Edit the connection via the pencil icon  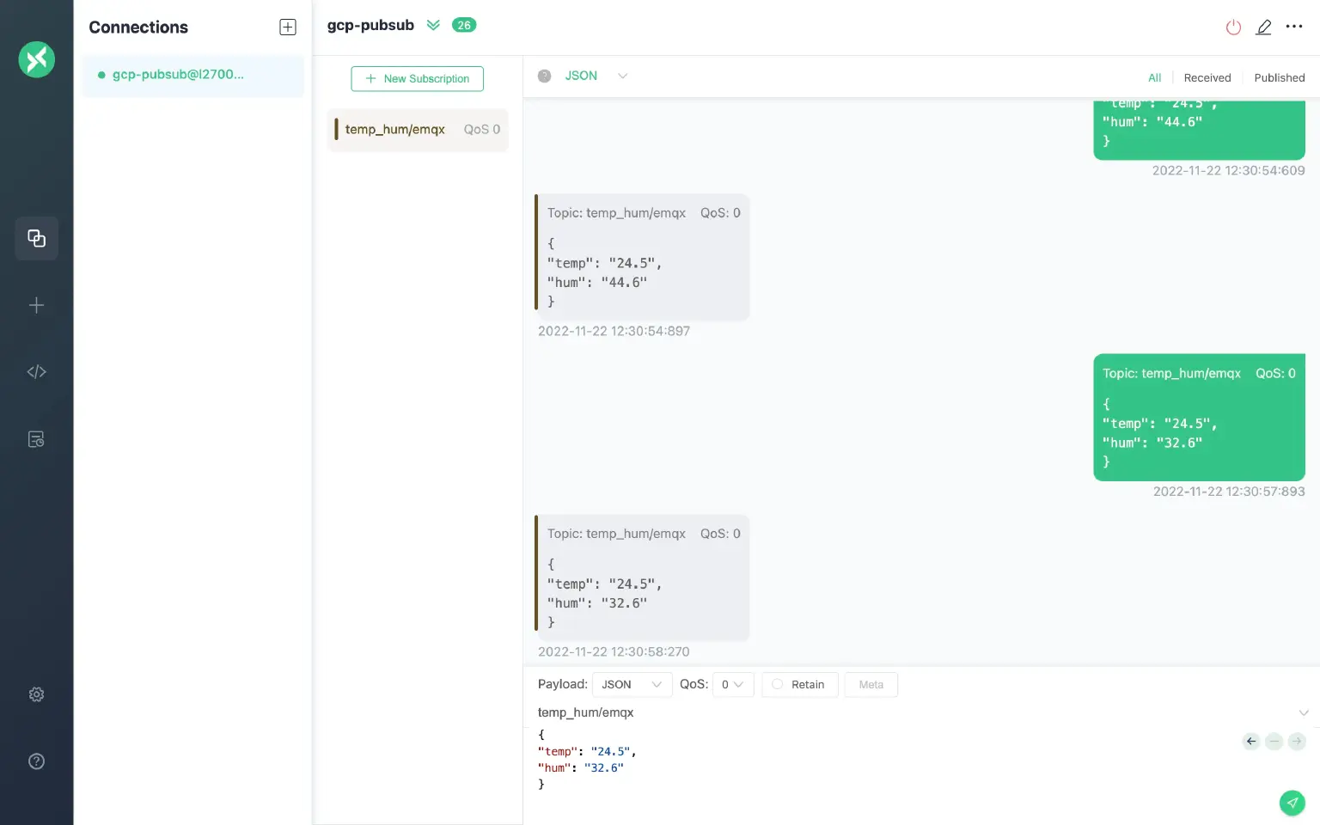pyautogui.click(x=1263, y=27)
